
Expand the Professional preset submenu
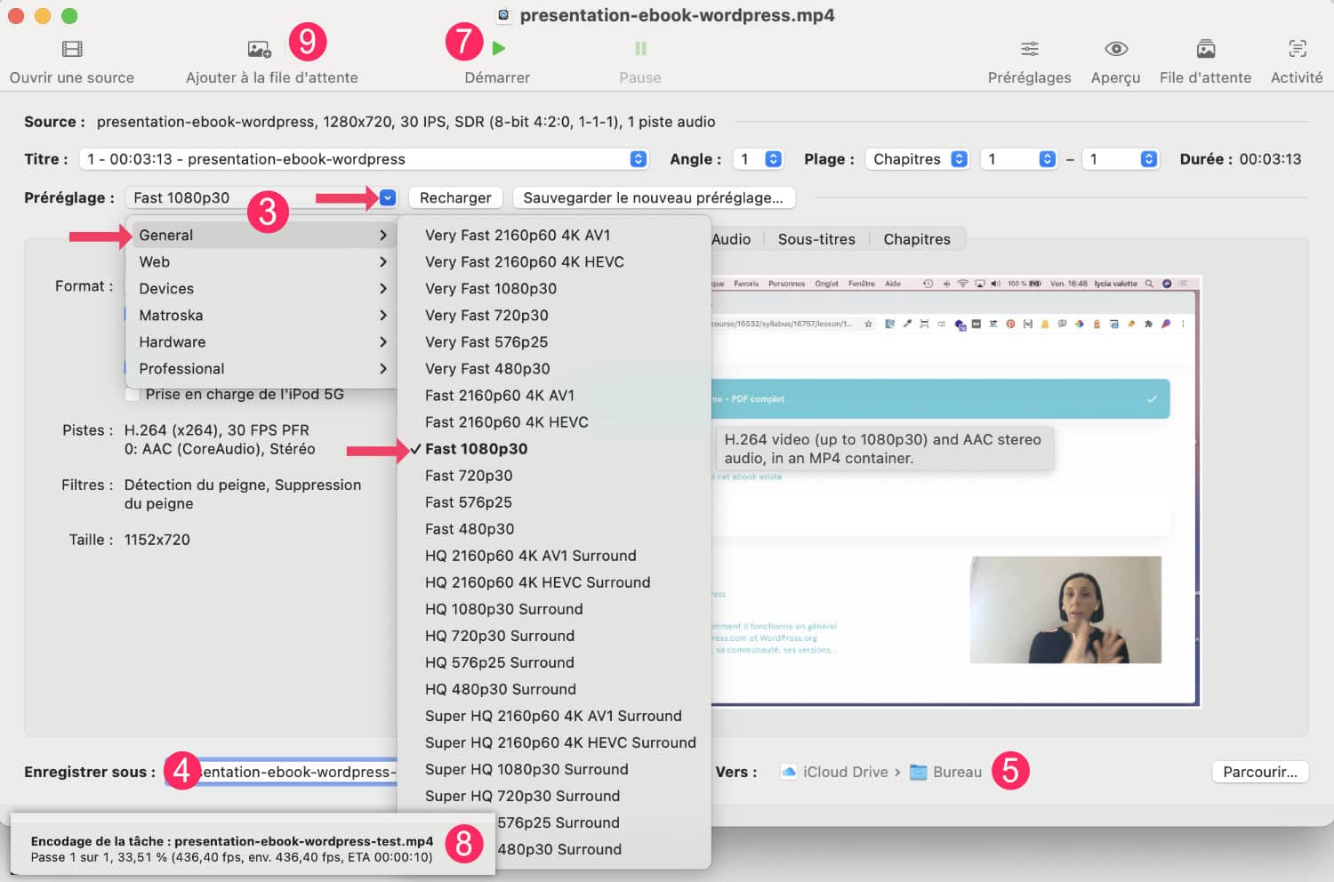point(261,368)
